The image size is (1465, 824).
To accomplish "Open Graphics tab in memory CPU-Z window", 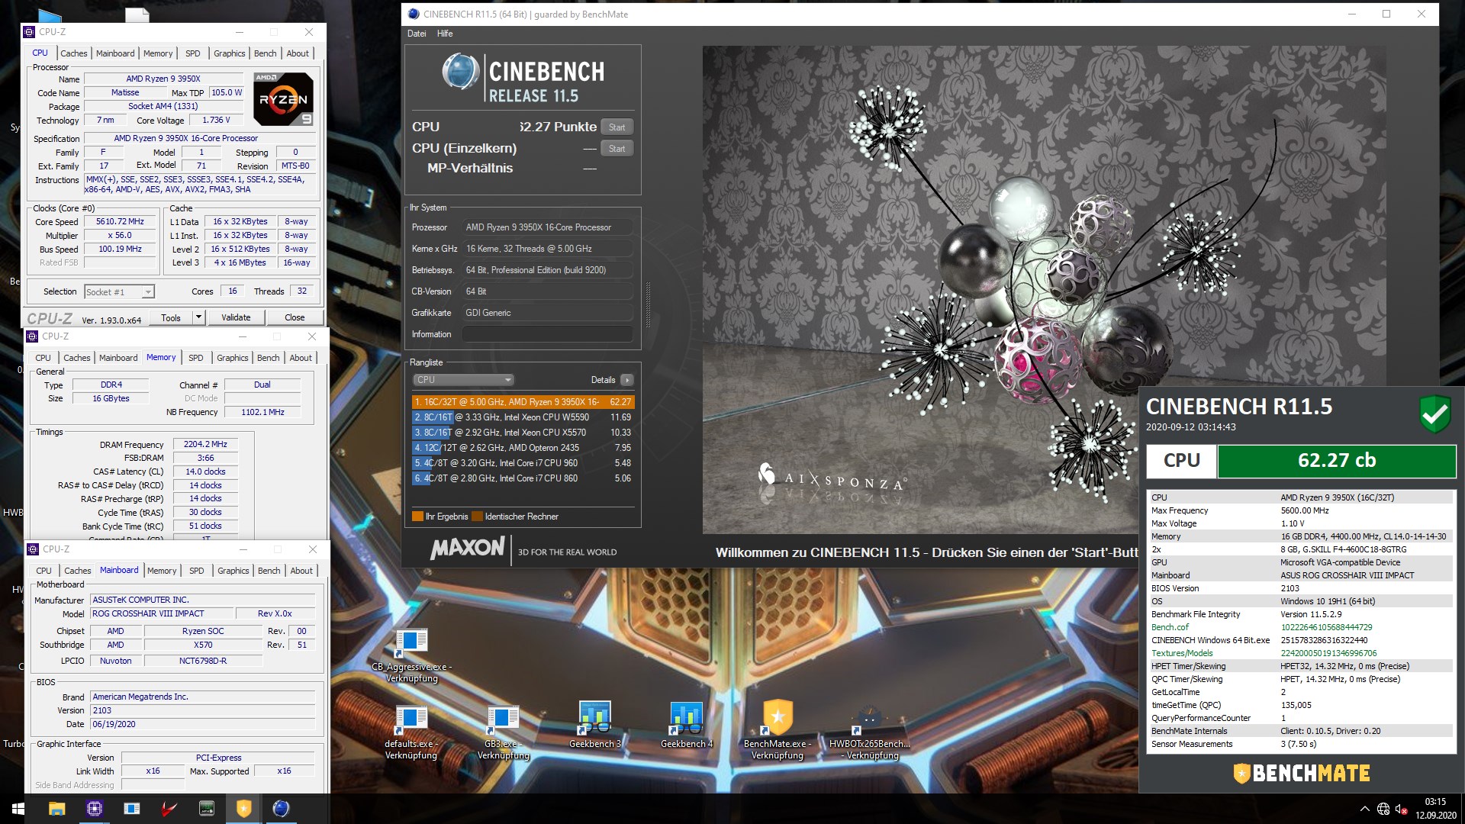I will click(x=233, y=358).
